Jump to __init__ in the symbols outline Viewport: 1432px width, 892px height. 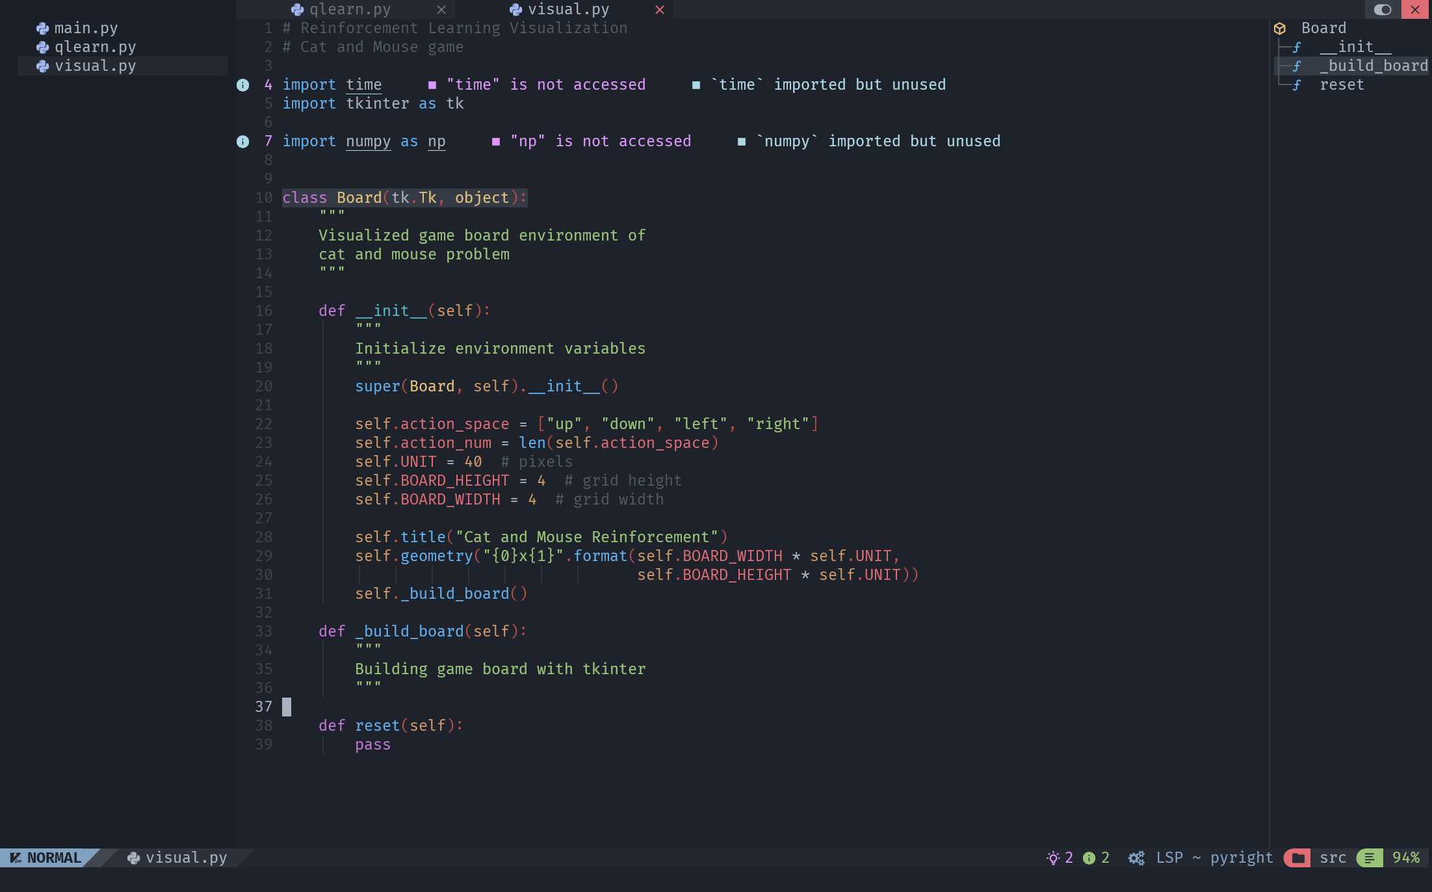[1355, 47]
